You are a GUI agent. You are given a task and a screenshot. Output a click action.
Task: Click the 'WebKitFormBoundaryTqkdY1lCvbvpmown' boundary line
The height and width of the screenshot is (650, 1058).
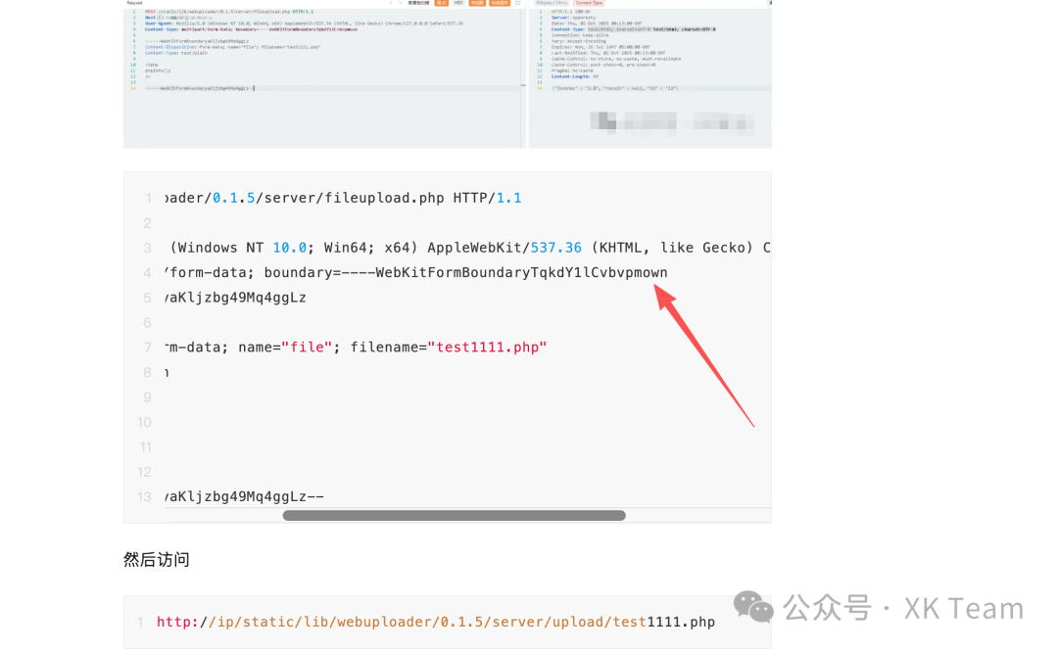pos(416,272)
